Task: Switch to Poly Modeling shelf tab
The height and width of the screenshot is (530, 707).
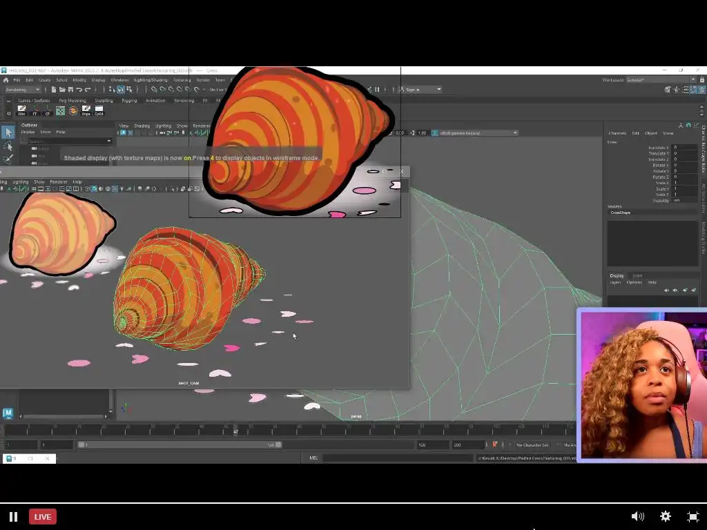Action: pyautogui.click(x=72, y=101)
